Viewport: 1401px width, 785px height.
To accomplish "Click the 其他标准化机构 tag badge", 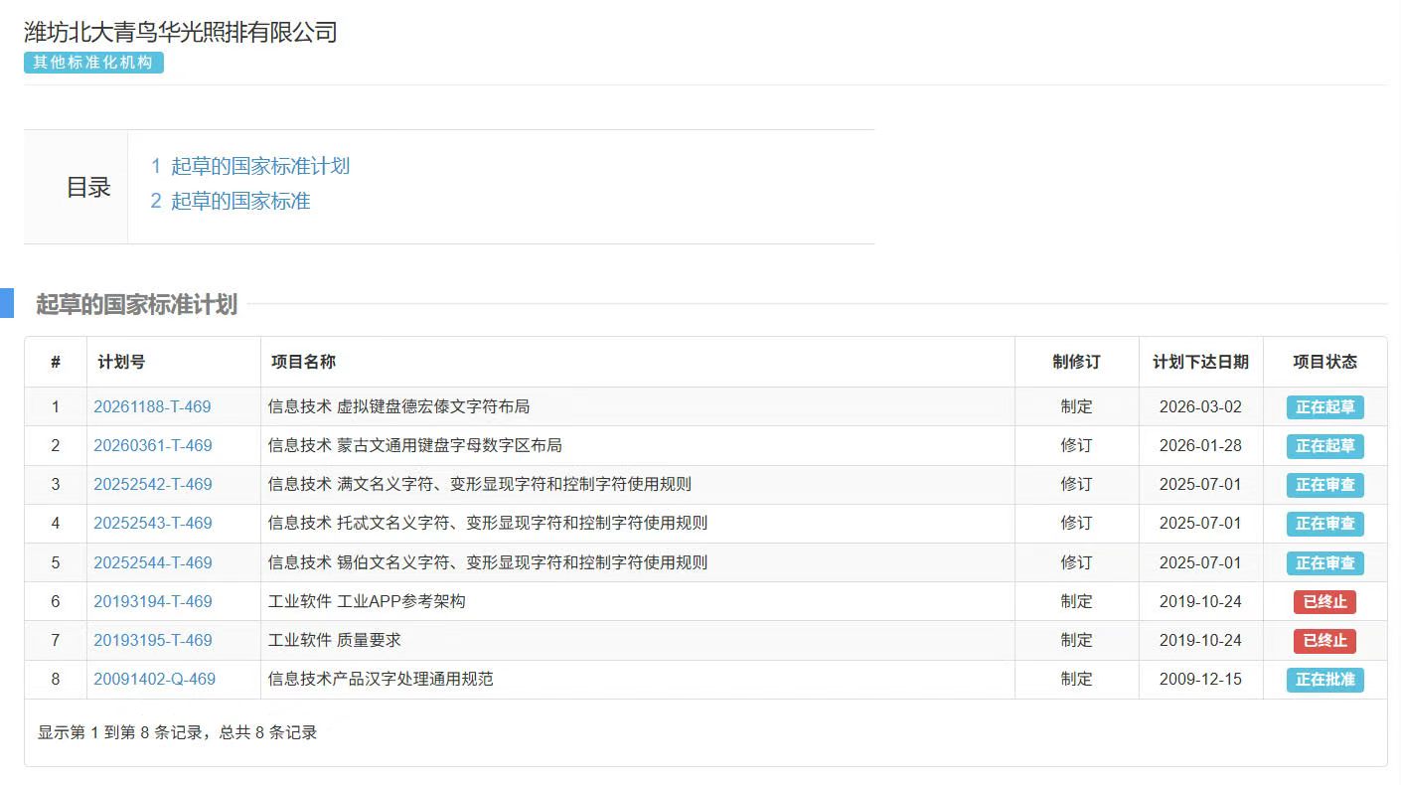I will coord(93,63).
